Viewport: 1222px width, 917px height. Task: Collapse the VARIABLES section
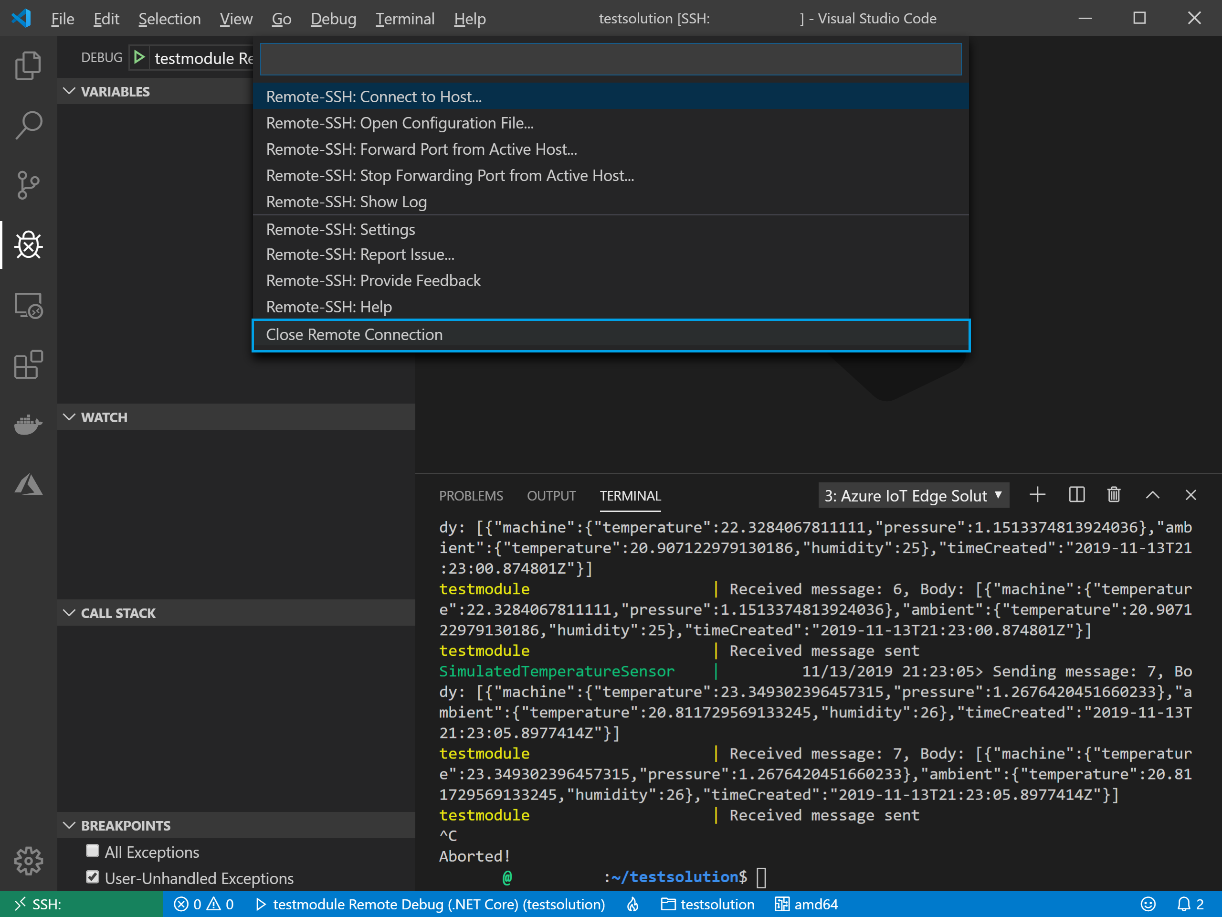[69, 91]
